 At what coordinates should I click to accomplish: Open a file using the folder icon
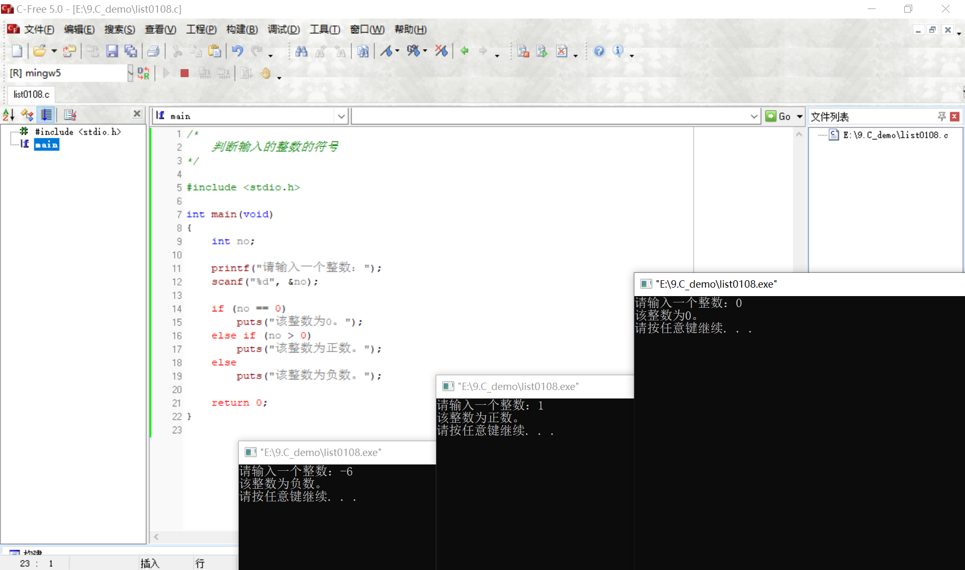click(x=39, y=51)
